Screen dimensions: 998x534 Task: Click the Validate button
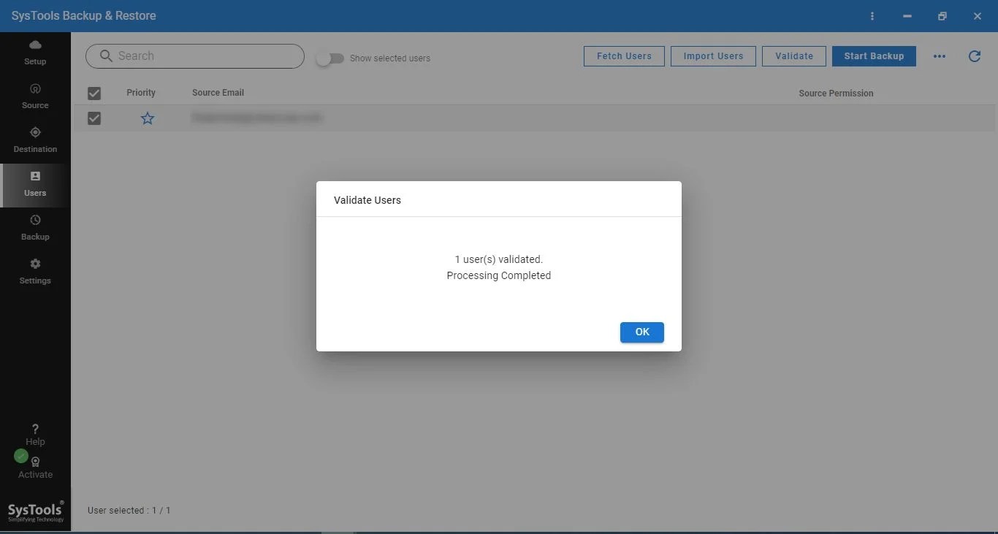coord(794,56)
